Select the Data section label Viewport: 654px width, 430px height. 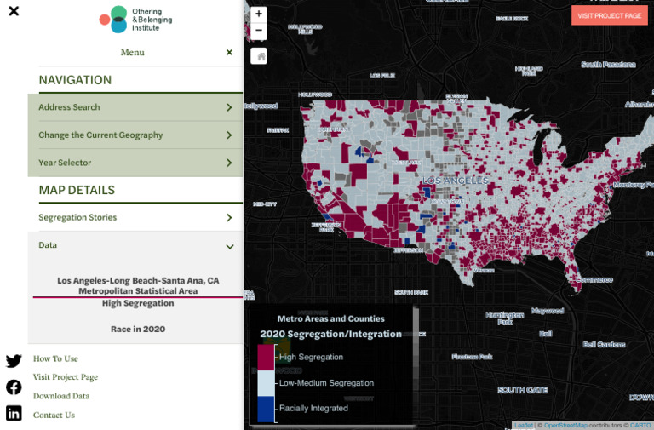coord(48,245)
